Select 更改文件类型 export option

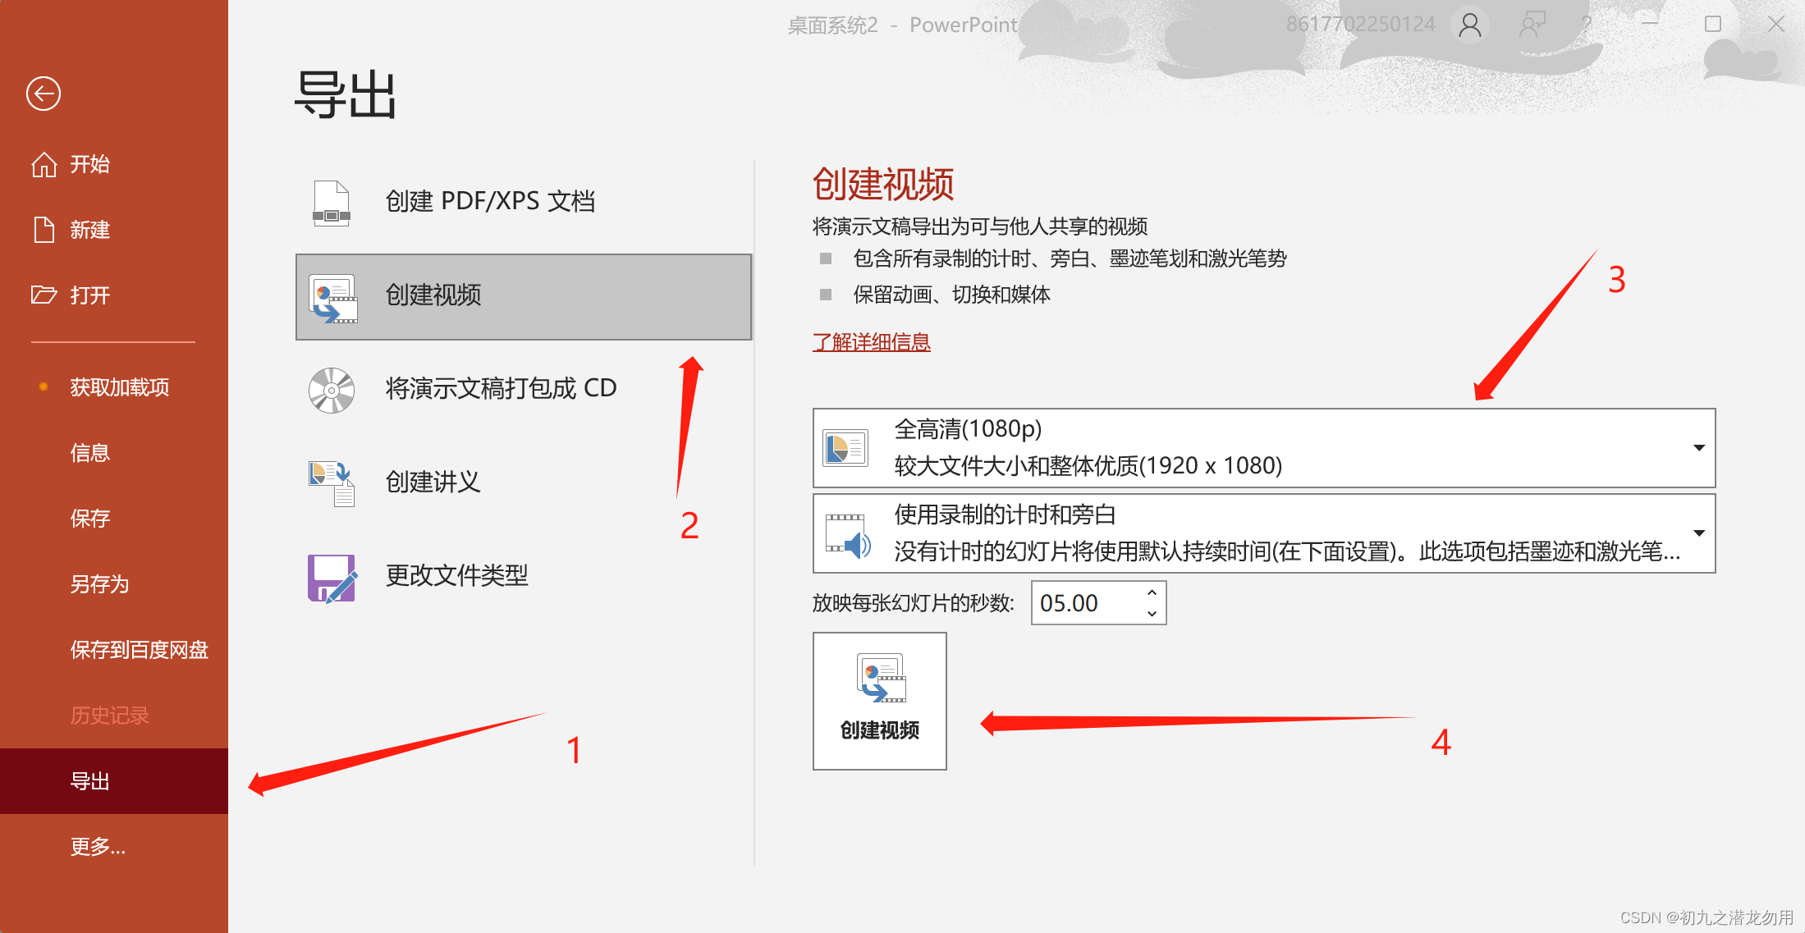[x=524, y=576]
